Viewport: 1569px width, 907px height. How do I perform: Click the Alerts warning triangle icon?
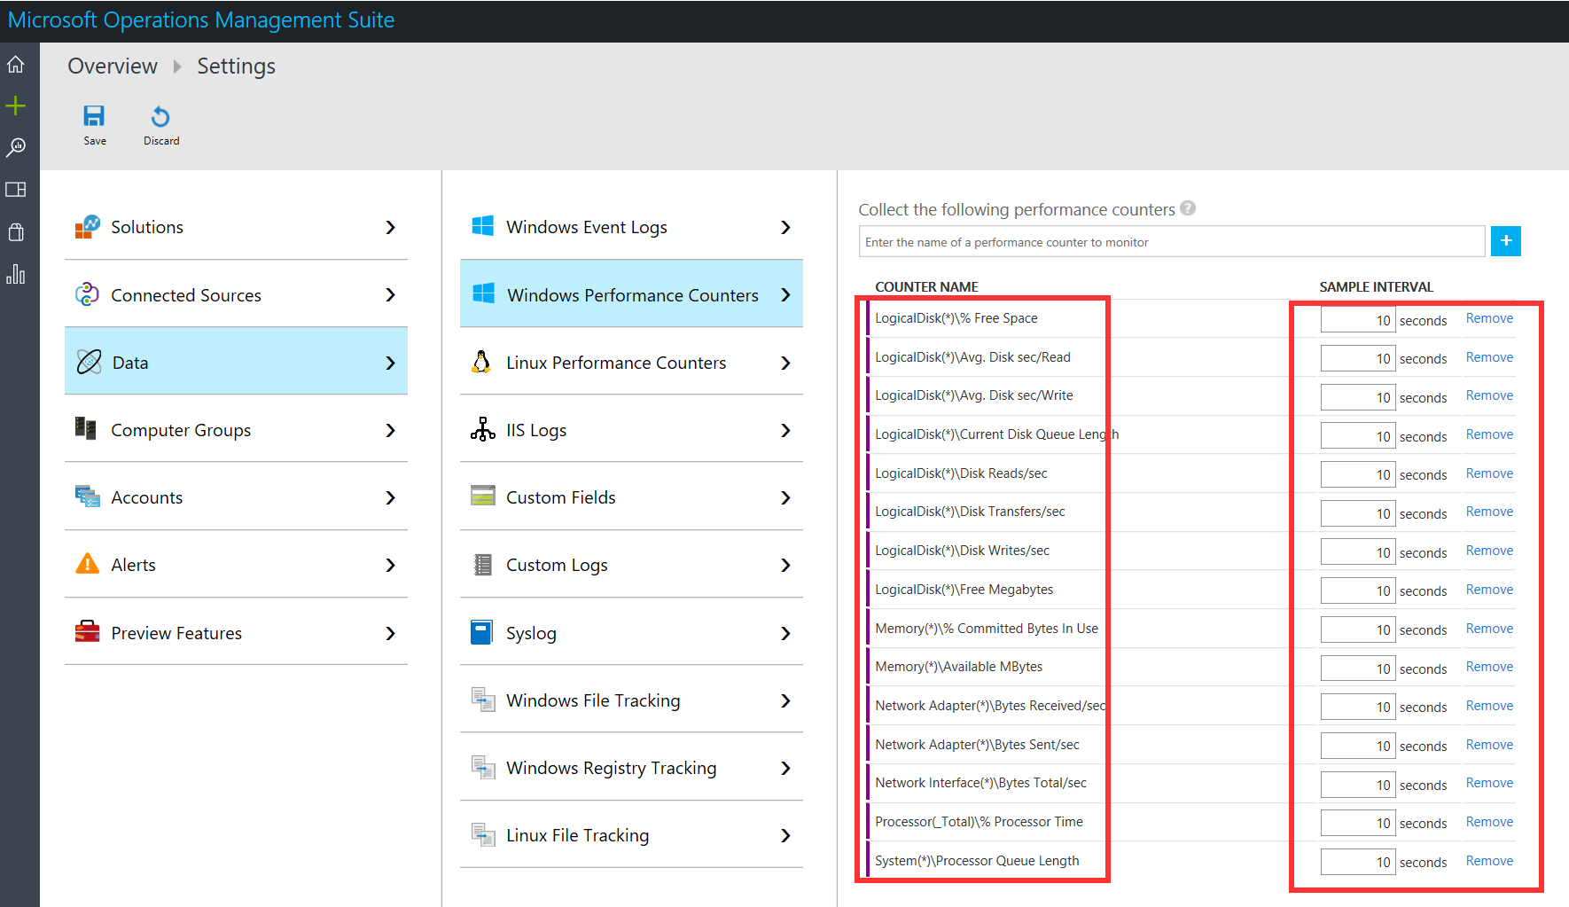click(87, 564)
